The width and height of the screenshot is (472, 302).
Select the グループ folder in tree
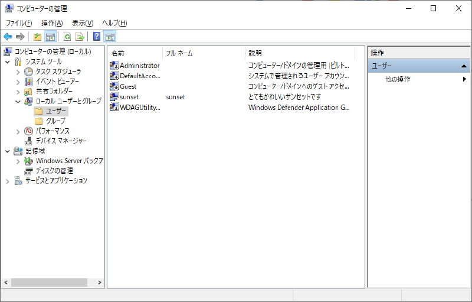pos(55,121)
